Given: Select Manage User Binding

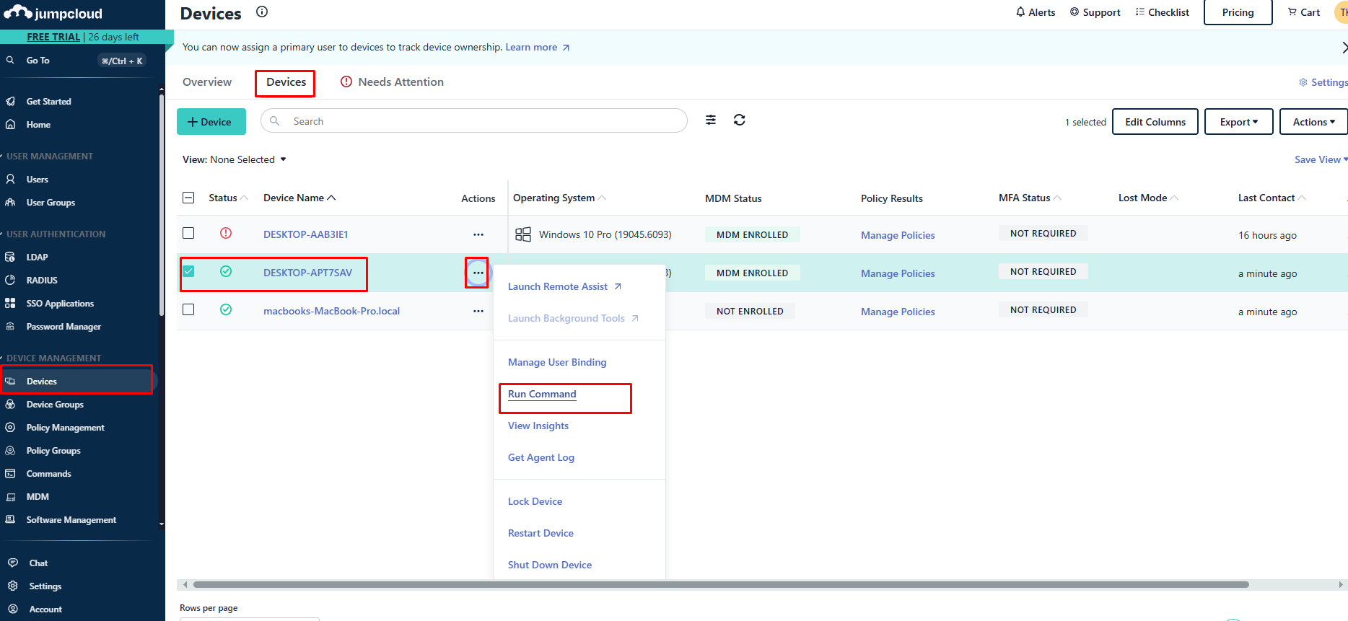Looking at the screenshot, I should (557, 362).
